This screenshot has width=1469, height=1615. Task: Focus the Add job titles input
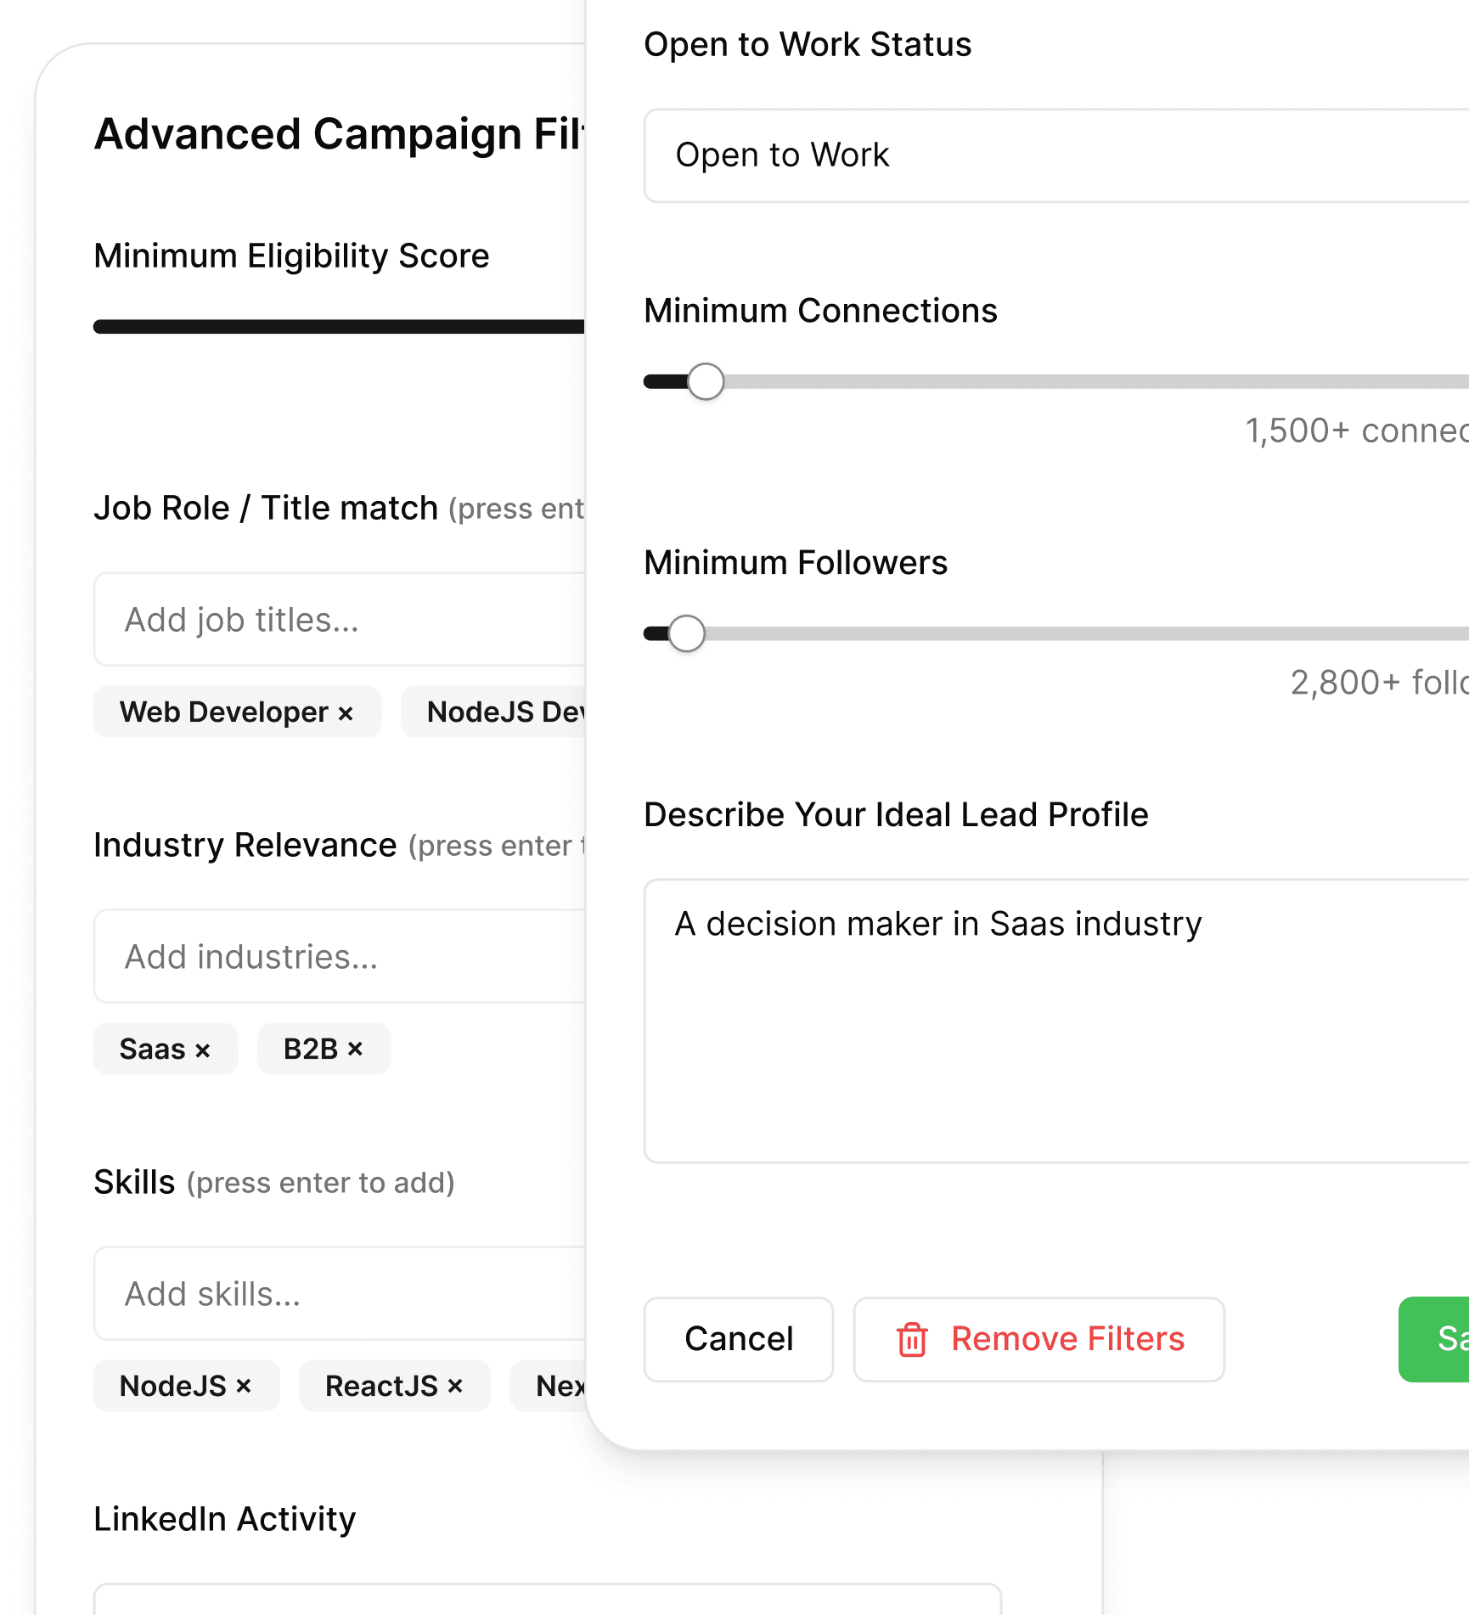340,620
